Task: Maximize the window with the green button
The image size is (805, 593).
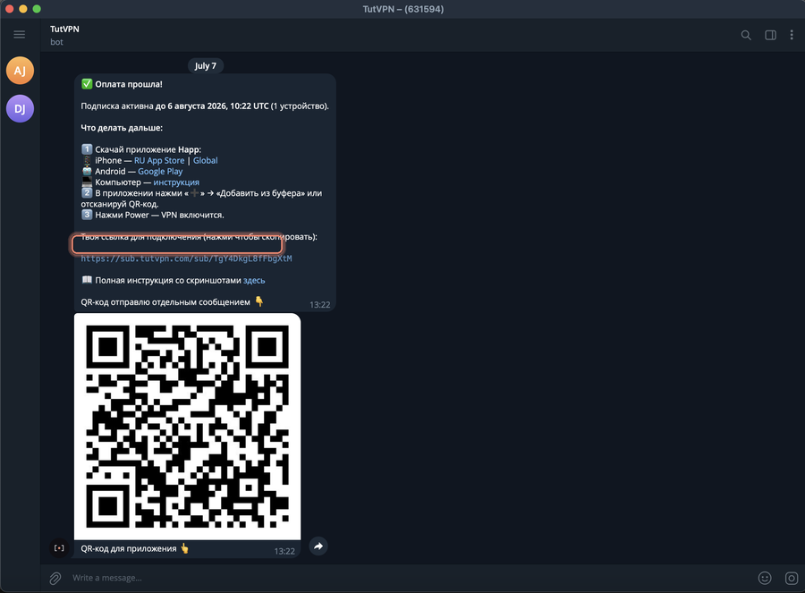Action: 37,9
